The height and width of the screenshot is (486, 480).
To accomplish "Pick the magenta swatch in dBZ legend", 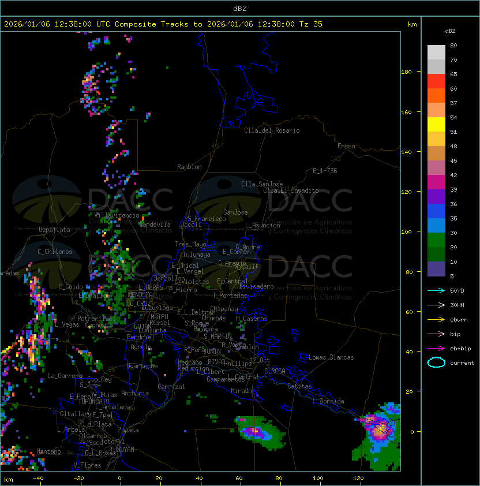I will click(x=436, y=182).
